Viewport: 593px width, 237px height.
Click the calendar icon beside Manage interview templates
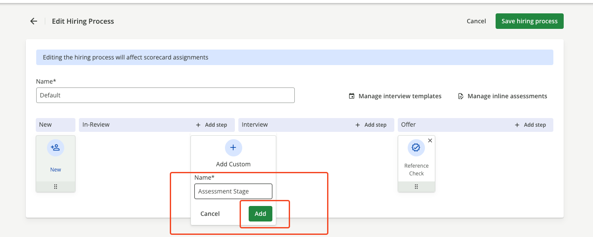[x=352, y=96]
